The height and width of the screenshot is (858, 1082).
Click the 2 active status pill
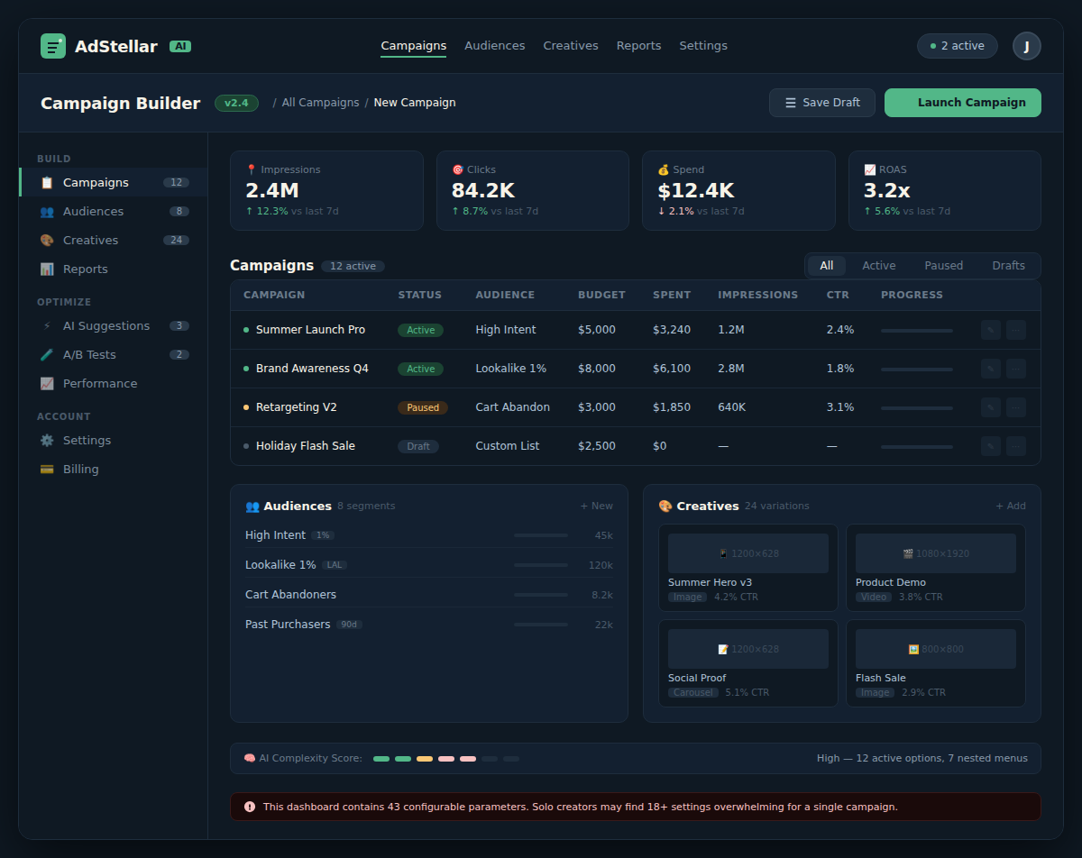pyautogui.click(x=958, y=46)
